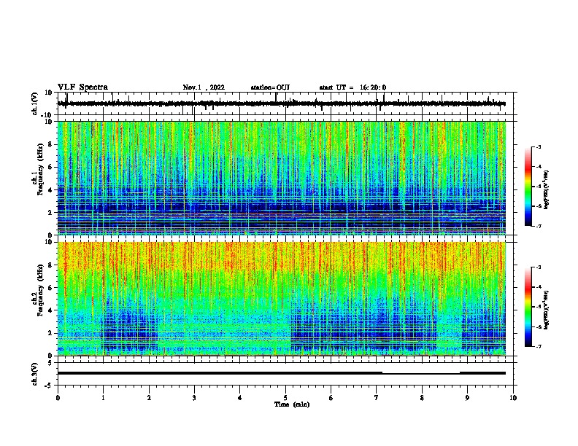
Task: Click the ch.1 waveform trace panel
Action: [285, 103]
